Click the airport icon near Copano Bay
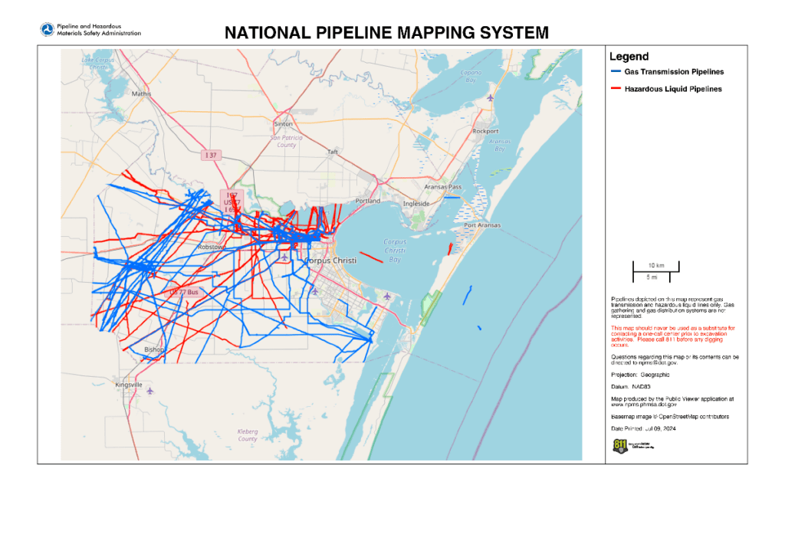This screenshot has height=554, width=785. (x=491, y=97)
